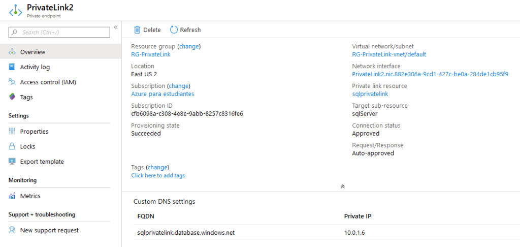The image size is (520, 247).
Task: Click the Delete trash can icon
Action: pos(137,30)
